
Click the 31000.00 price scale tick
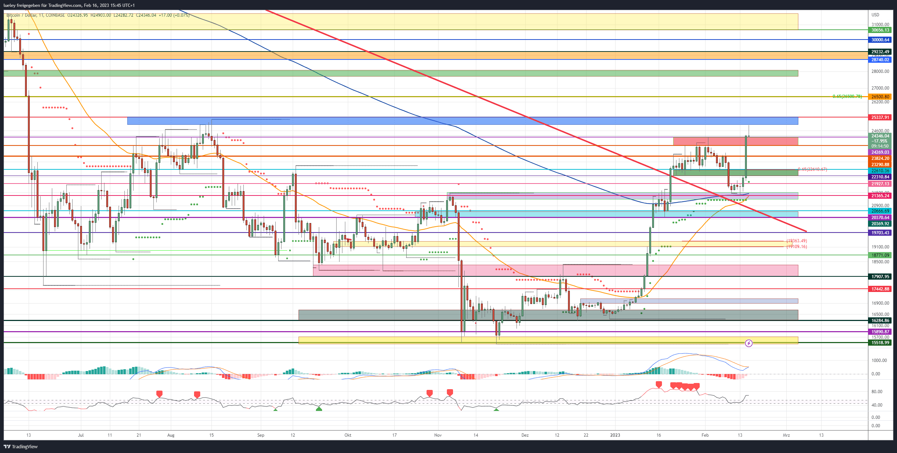pyautogui.click(x=880, y=25)
